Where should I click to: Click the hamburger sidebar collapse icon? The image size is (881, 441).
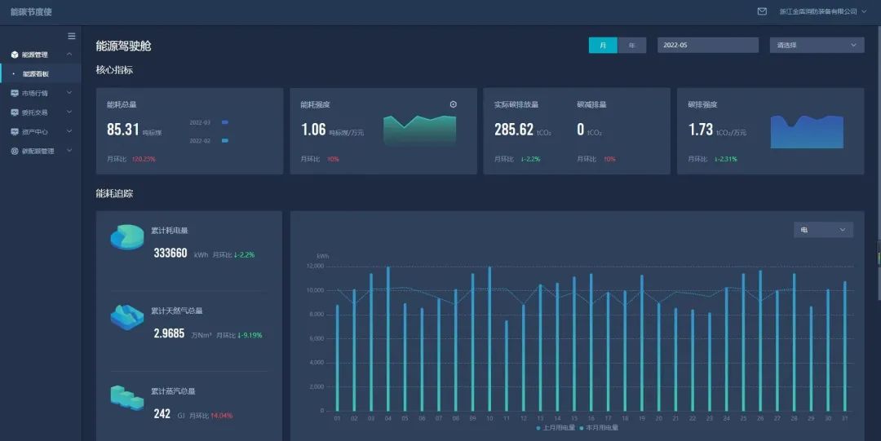point(72,36)
